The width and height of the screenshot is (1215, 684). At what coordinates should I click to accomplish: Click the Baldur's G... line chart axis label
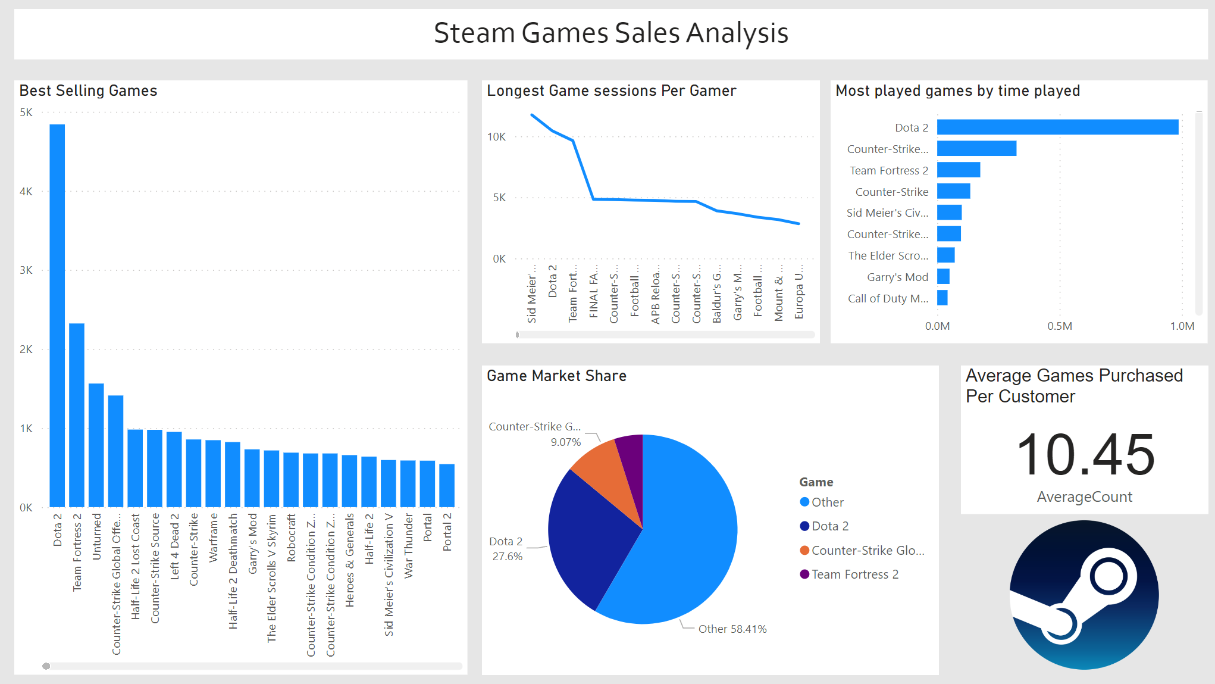pyautogui.click(x=716, y=294)
